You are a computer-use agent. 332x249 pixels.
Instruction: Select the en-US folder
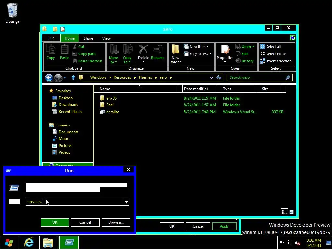[x=108, y=98]
